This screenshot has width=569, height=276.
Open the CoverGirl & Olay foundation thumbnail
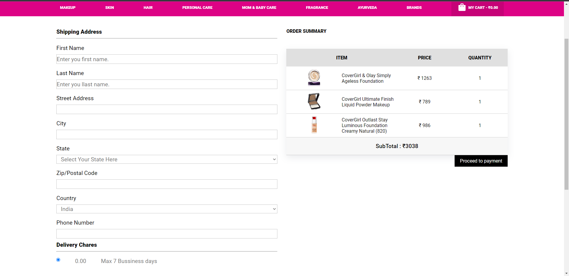pyautogui.click(x=314, y=78)
